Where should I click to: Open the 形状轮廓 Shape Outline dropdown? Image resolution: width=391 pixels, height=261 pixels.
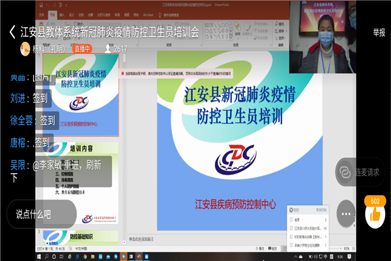pos(261,31)
